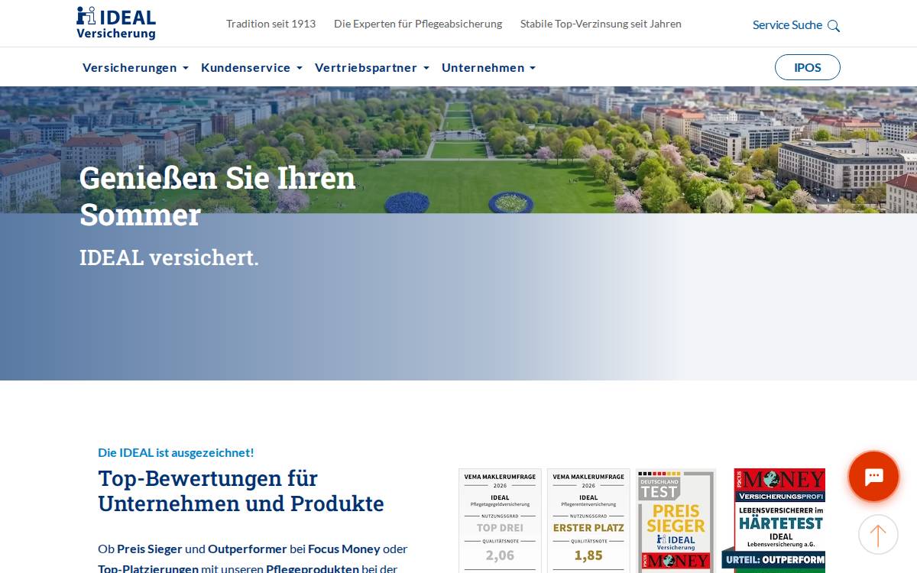
Task: Open the Deutschland Test Preis Sieger badge
Action: coord(676,520)
